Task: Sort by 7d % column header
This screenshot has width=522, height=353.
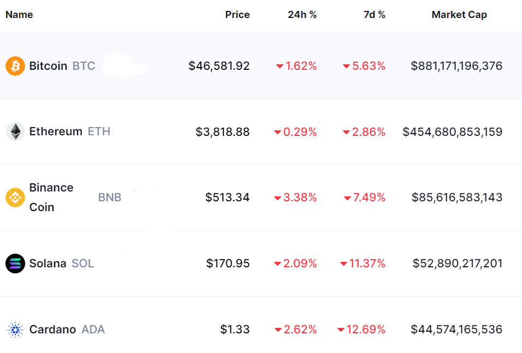Action: [x=374, y=15]
